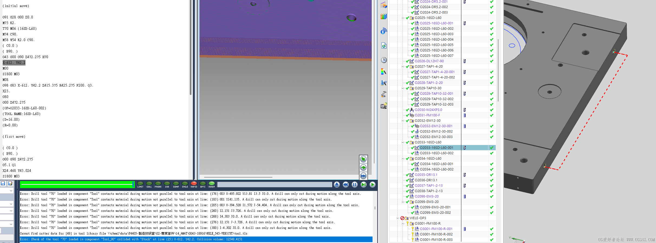Click the Play to End simulation button
This screenshot has height=243, width=656.
pyautogui.click(x=373, y=185)
